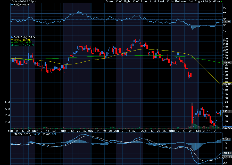Viewport: 232px width, 165px height.
Task: Click the green MA(200) line marker in legend
Action: (x=12, y=43)
